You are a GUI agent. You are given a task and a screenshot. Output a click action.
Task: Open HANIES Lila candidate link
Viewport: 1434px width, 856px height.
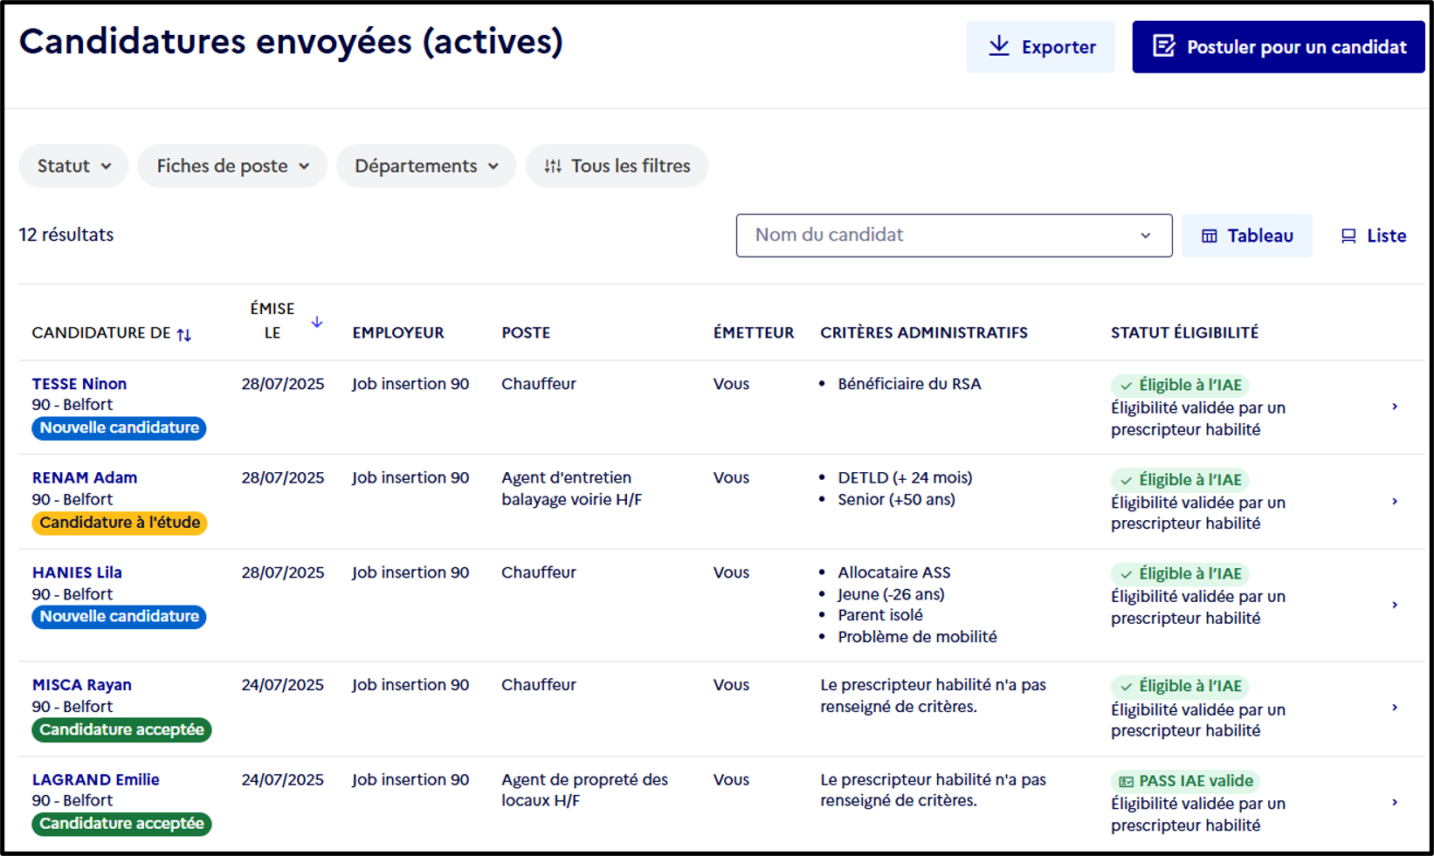(x=77, y=573)
